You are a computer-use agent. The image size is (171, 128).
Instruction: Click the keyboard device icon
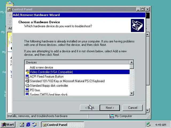click(27, 81)
